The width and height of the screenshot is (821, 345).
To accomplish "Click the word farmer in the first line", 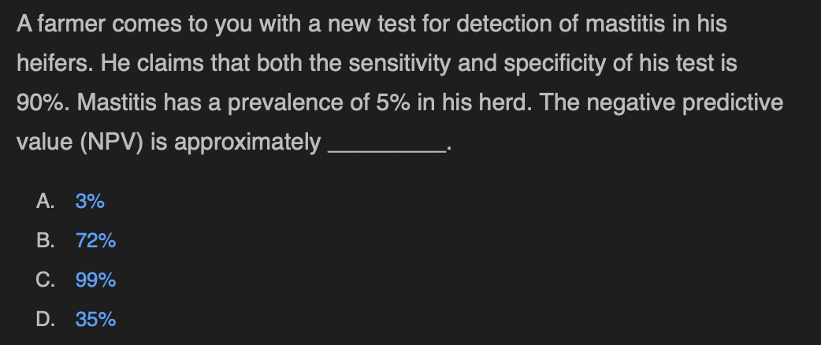I will tap(71, 24).
